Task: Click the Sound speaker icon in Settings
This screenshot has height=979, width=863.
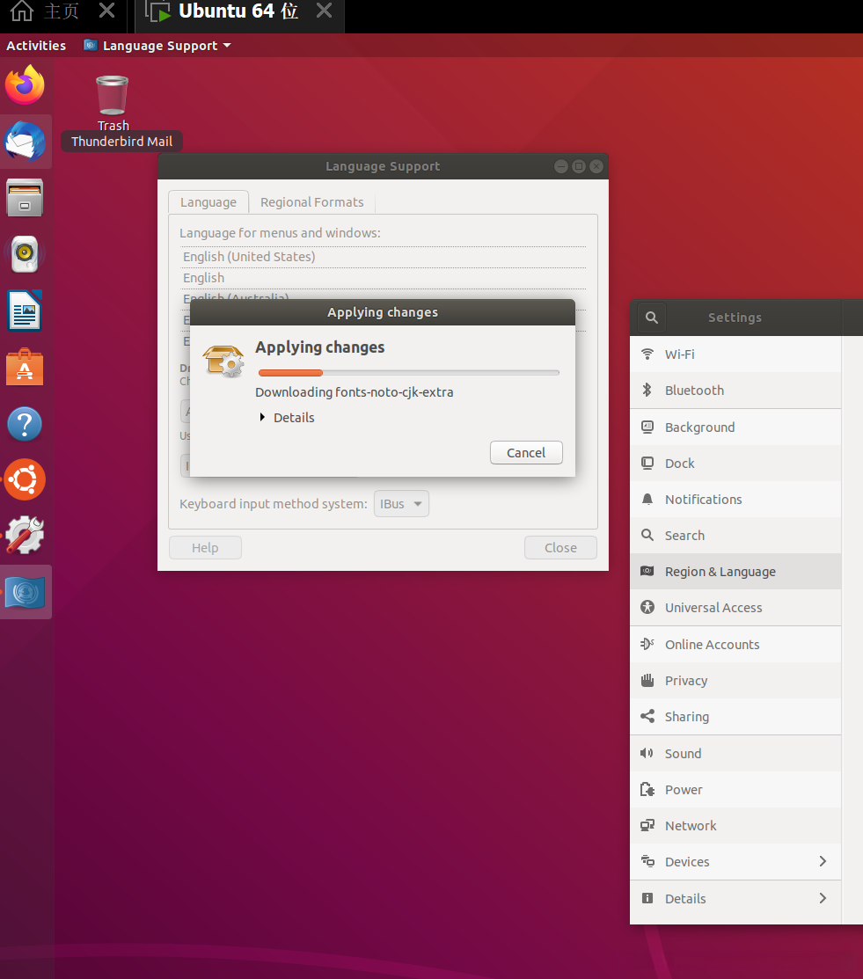Action: (647, 753)
